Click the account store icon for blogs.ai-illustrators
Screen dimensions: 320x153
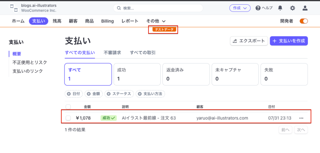pos(14,8)
